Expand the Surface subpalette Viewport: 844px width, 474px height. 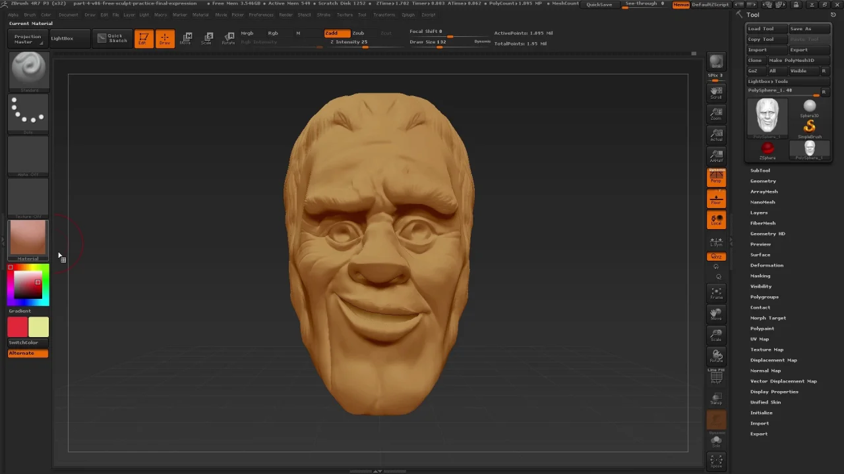(x=760, y=255)
